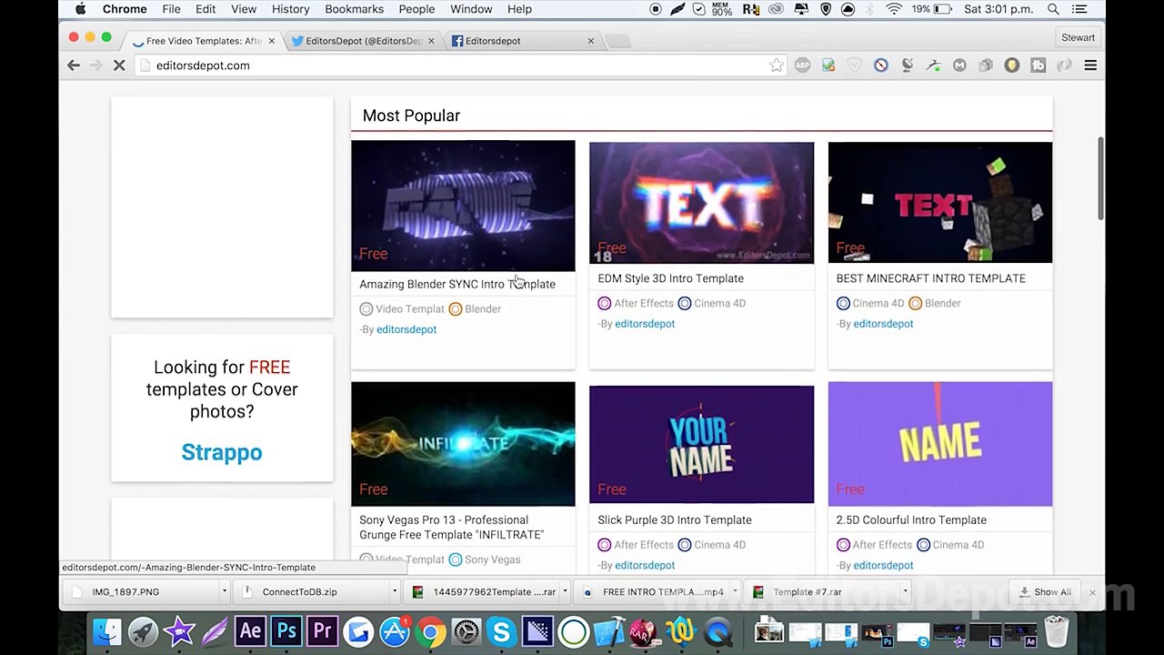
Task: Open Xcode hammer icon in dock
Action: [608, 631]
